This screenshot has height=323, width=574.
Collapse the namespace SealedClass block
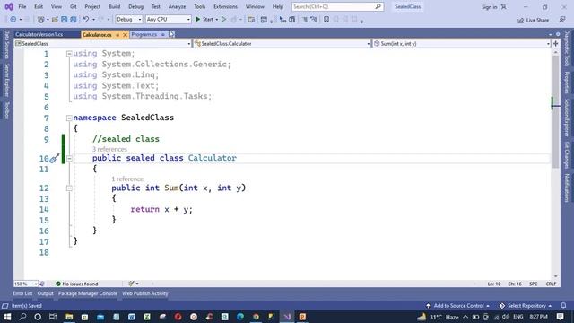coord(69,118)
